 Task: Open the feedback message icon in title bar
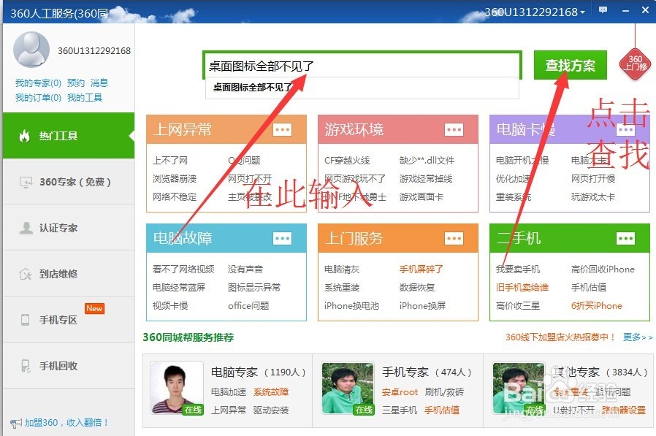click(x=603, y=10)
